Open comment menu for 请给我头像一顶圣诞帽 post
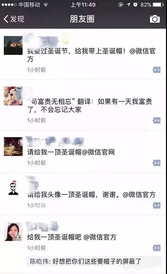 pos(156,205)
